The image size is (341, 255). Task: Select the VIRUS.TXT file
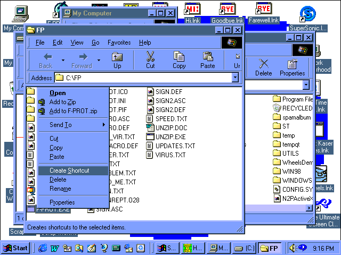pos(166,155)
